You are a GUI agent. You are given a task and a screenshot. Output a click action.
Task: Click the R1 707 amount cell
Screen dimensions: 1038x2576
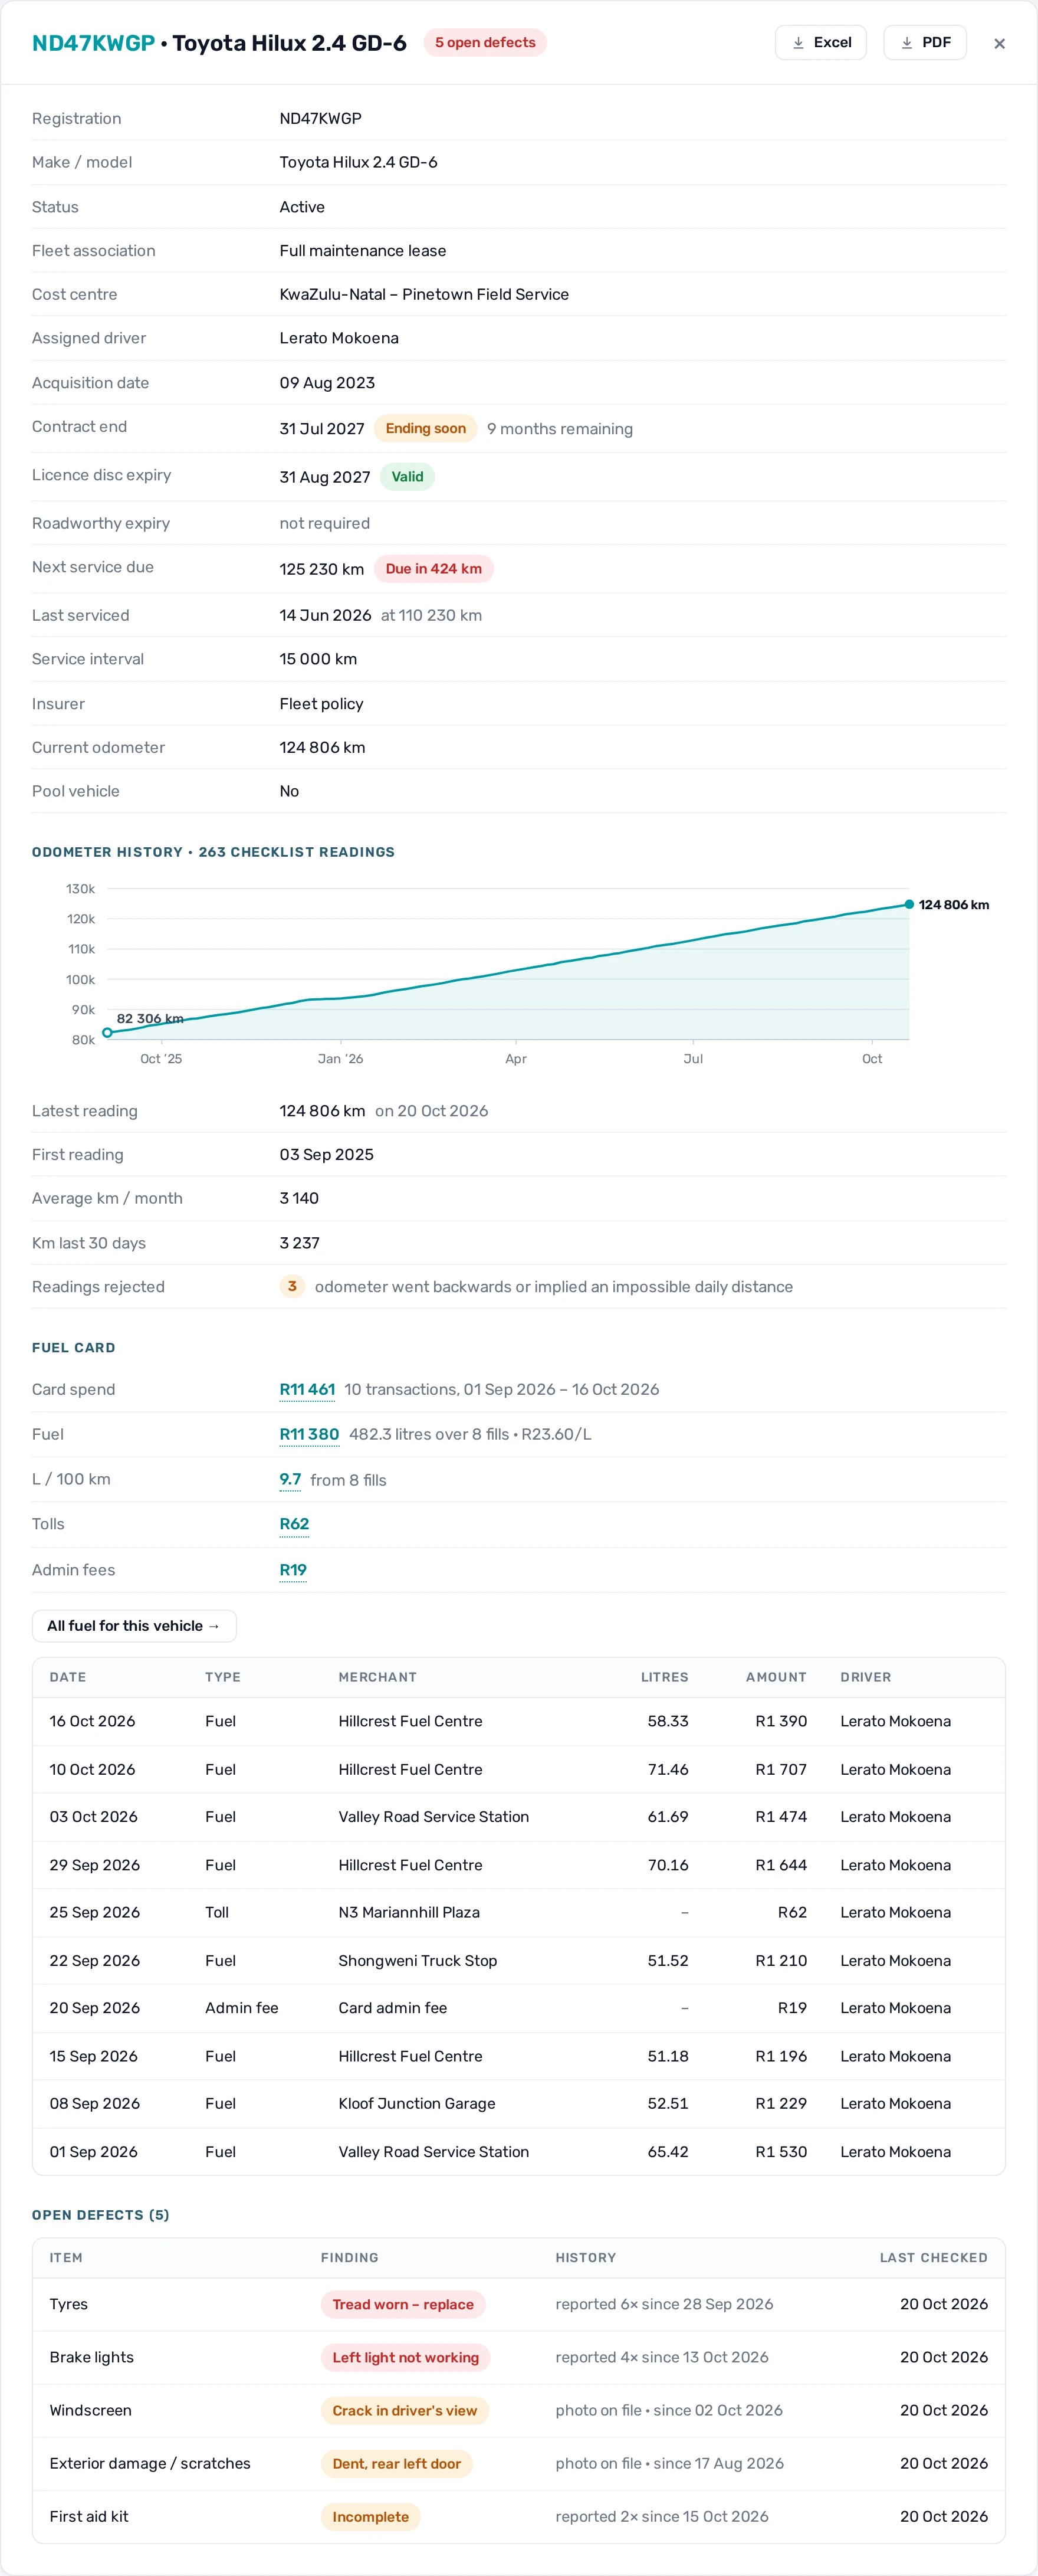[781, 1769]
